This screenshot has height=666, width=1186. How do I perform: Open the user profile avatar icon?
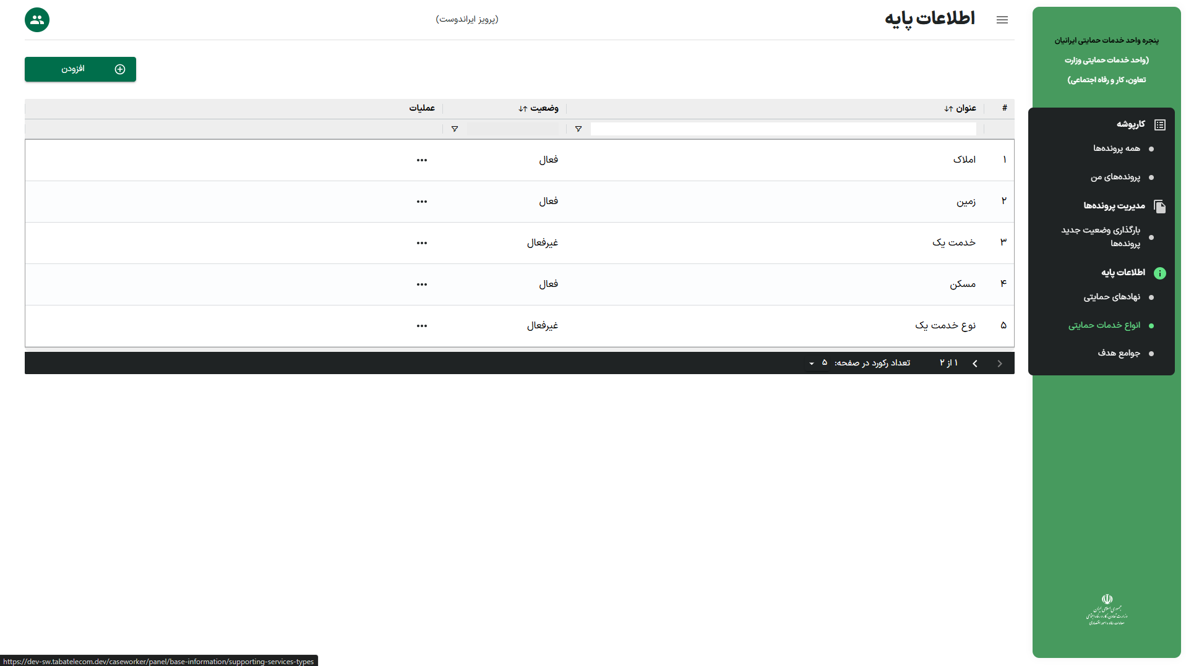point(37,20)
